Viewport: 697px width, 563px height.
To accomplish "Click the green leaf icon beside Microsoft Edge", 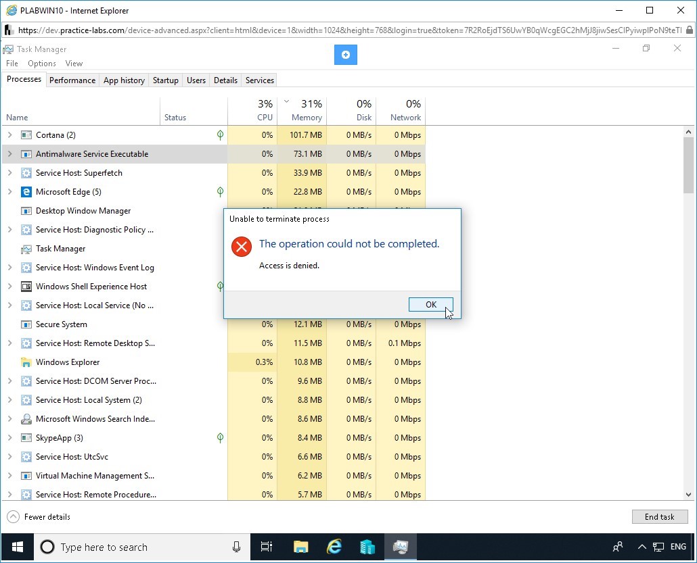I will click(220, 192).
